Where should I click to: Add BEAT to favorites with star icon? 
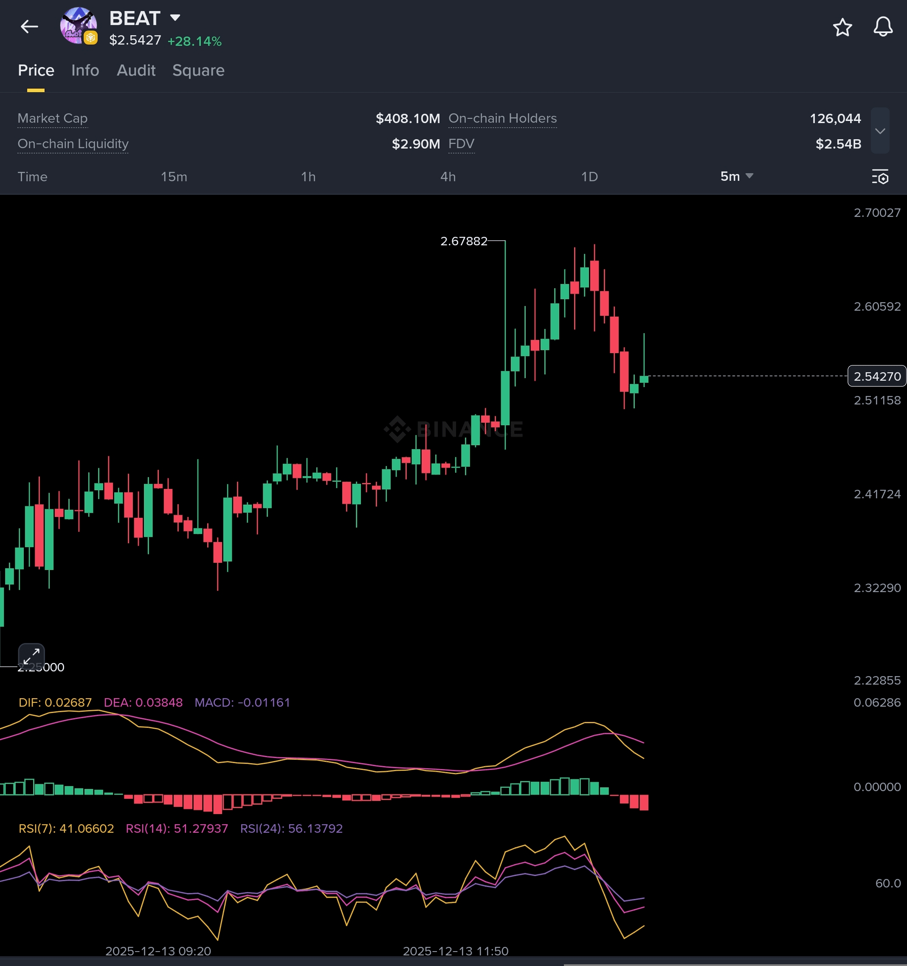[842, 27]
